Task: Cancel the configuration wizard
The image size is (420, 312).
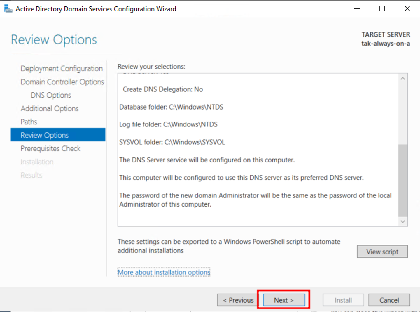Action: (389, 300)
